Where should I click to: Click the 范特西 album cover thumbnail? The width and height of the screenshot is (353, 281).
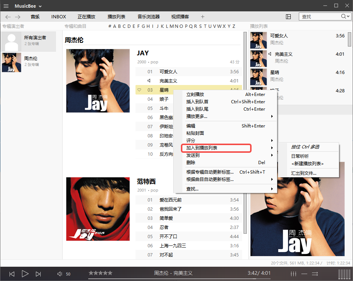coord(98,209)
